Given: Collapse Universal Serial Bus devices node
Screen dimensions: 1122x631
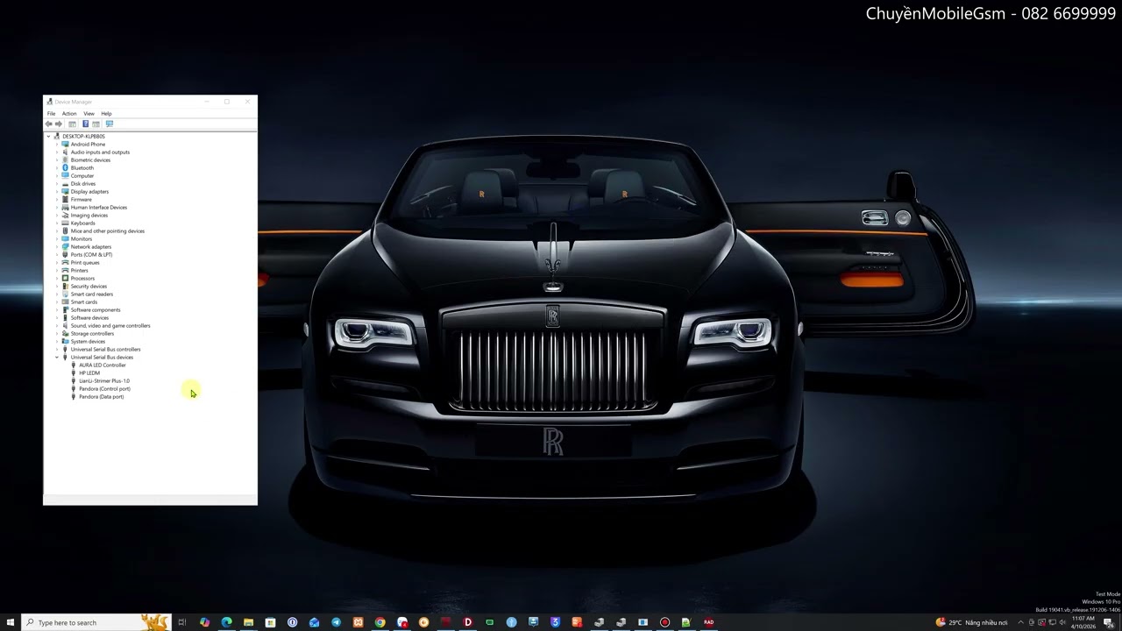Looking at the screenshot, I should pyautogui.click(x=57, y=358).
